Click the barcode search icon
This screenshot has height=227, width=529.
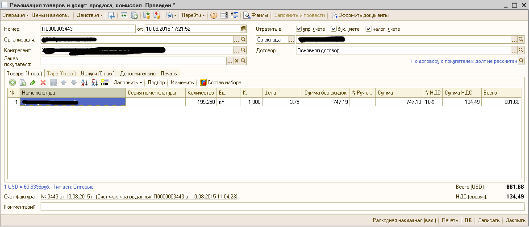105,83
